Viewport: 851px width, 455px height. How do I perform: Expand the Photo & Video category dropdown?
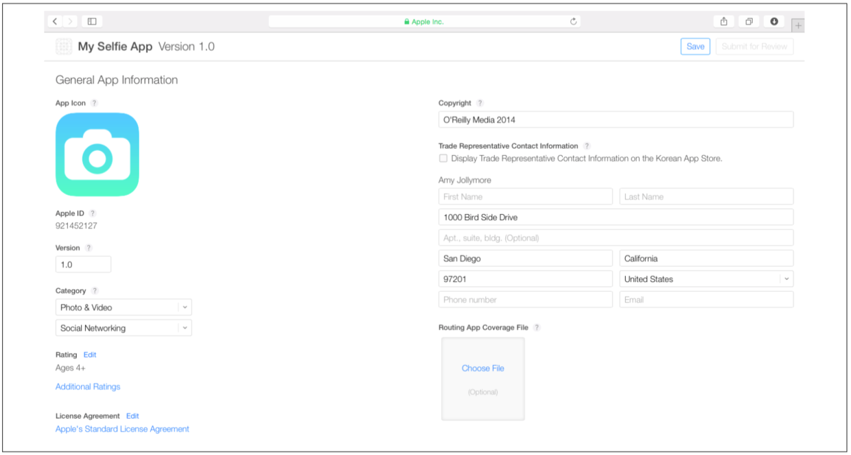185,307
